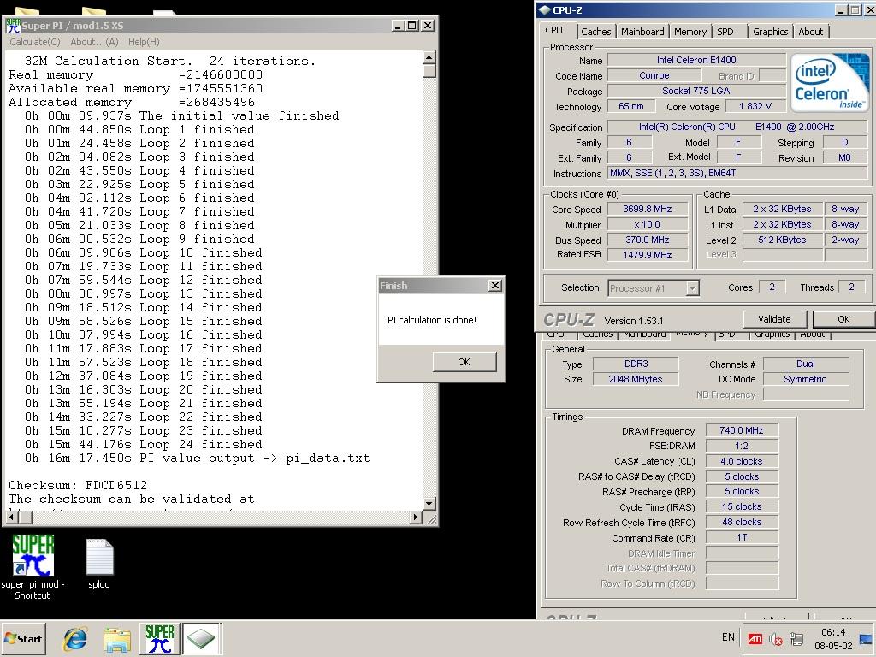Click the CAS# Latency 4.0 clocks value
Viewport: 876px width, 657px height.
pos(742,461)
